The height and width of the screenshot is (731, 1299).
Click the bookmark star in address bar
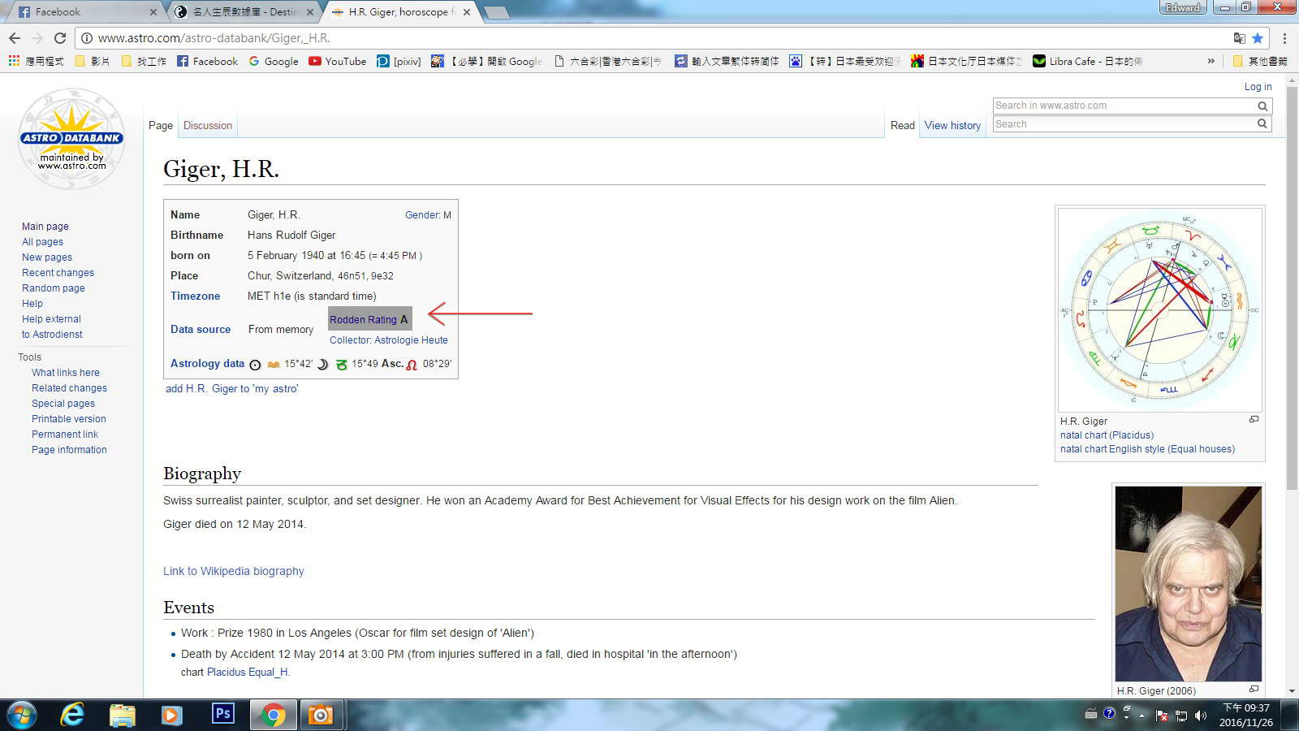1258,38
